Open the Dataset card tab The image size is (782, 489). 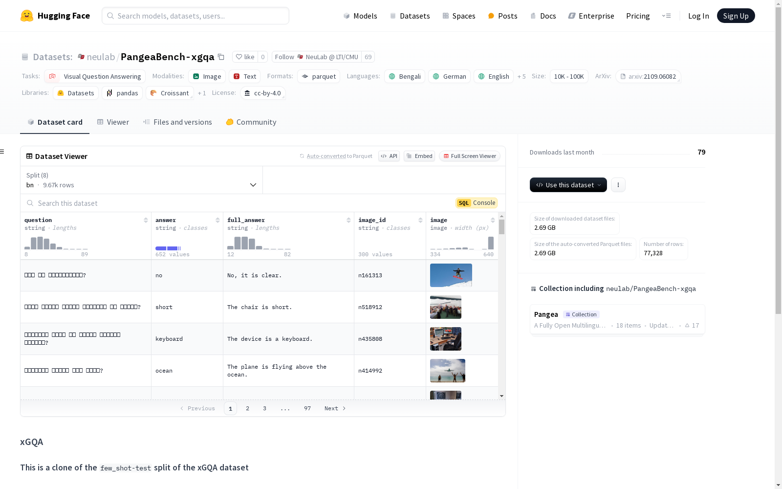(55, 122)
